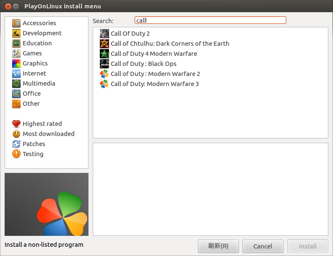Click the Modern Warfare 3 clover icon
The height and width of the screenshot is (256, 333).
click(104, 84)
